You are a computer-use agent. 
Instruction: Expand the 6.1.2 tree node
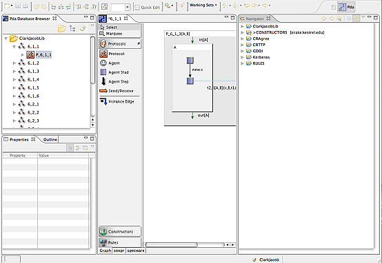coord(14,63)
